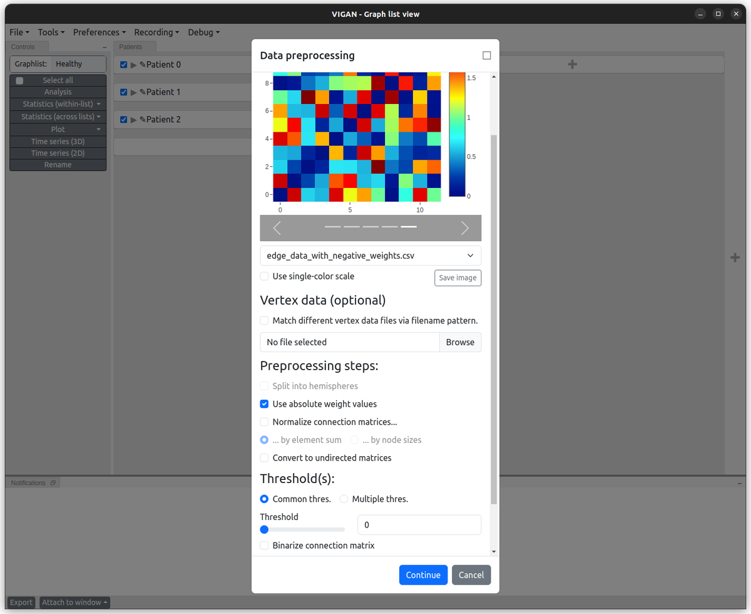This screenshot has width=751, height=614.
Task: Open the edge data file dropdown
Action: pyautogui.click(x=370, y=256)
